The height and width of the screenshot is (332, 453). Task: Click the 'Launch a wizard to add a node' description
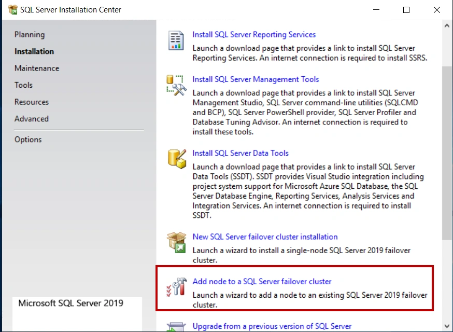pos(310,300)
